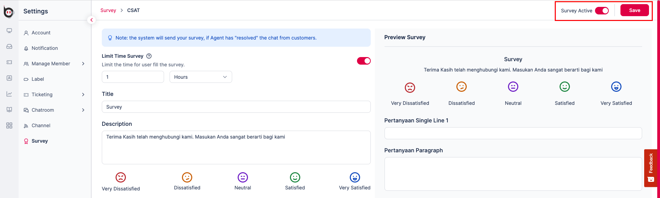This screenshot has height=198, width=660.
Task: Toggle the Survey Active switch
Action: tap(602, 11)
